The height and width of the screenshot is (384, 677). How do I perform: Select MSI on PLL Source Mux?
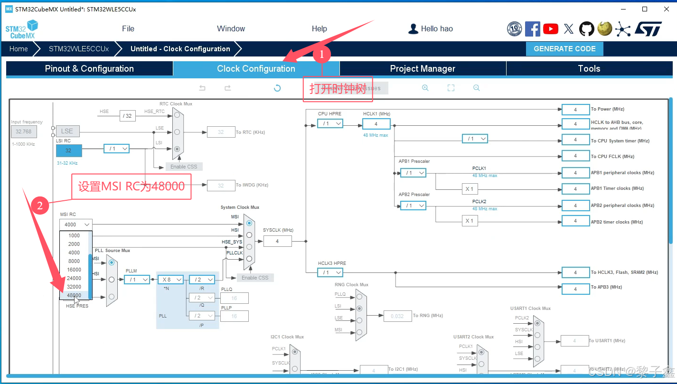pyautogui.click(x=111, y=262)
